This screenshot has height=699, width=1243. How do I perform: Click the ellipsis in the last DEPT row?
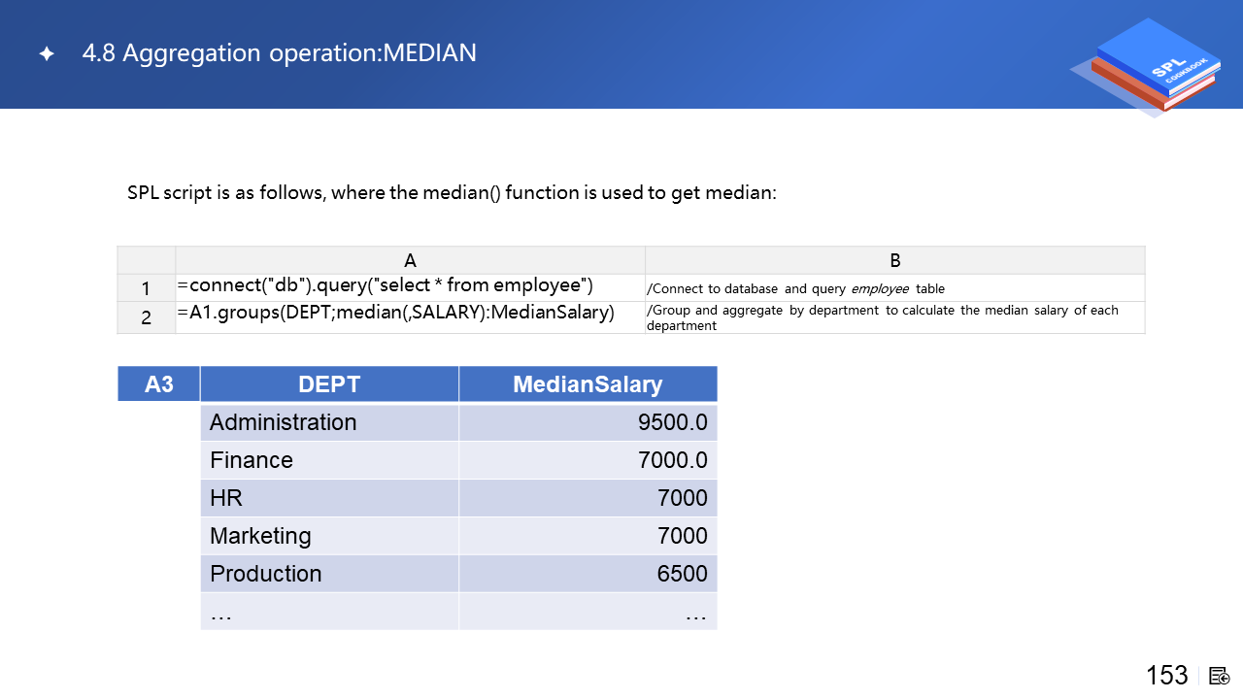pos(221,612)
